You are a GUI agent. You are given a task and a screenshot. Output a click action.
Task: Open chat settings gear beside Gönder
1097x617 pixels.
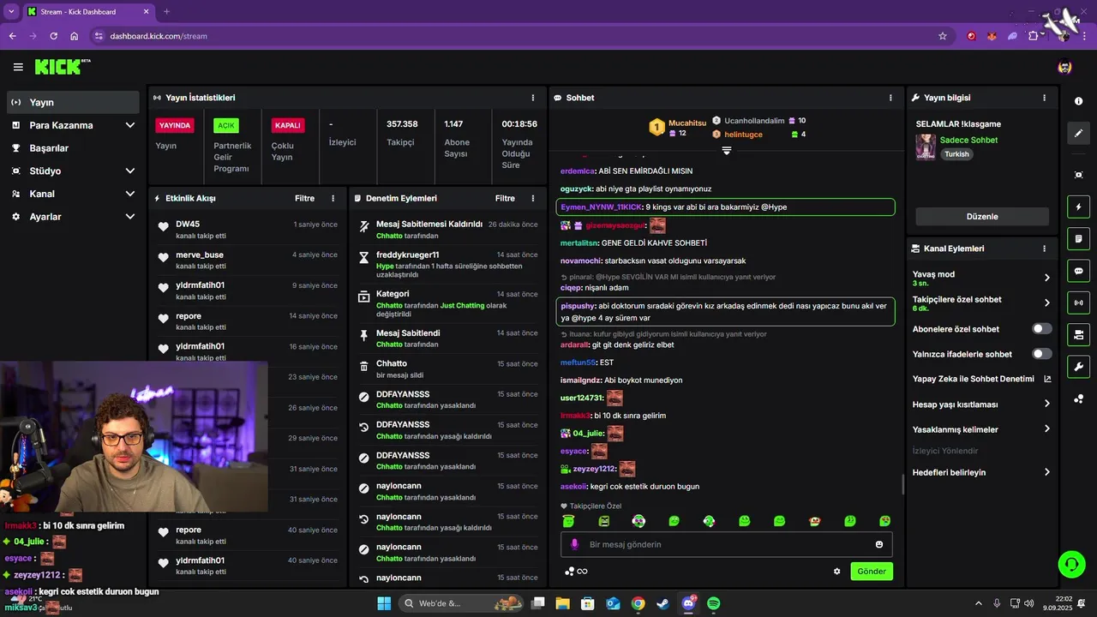pos(837,572)
